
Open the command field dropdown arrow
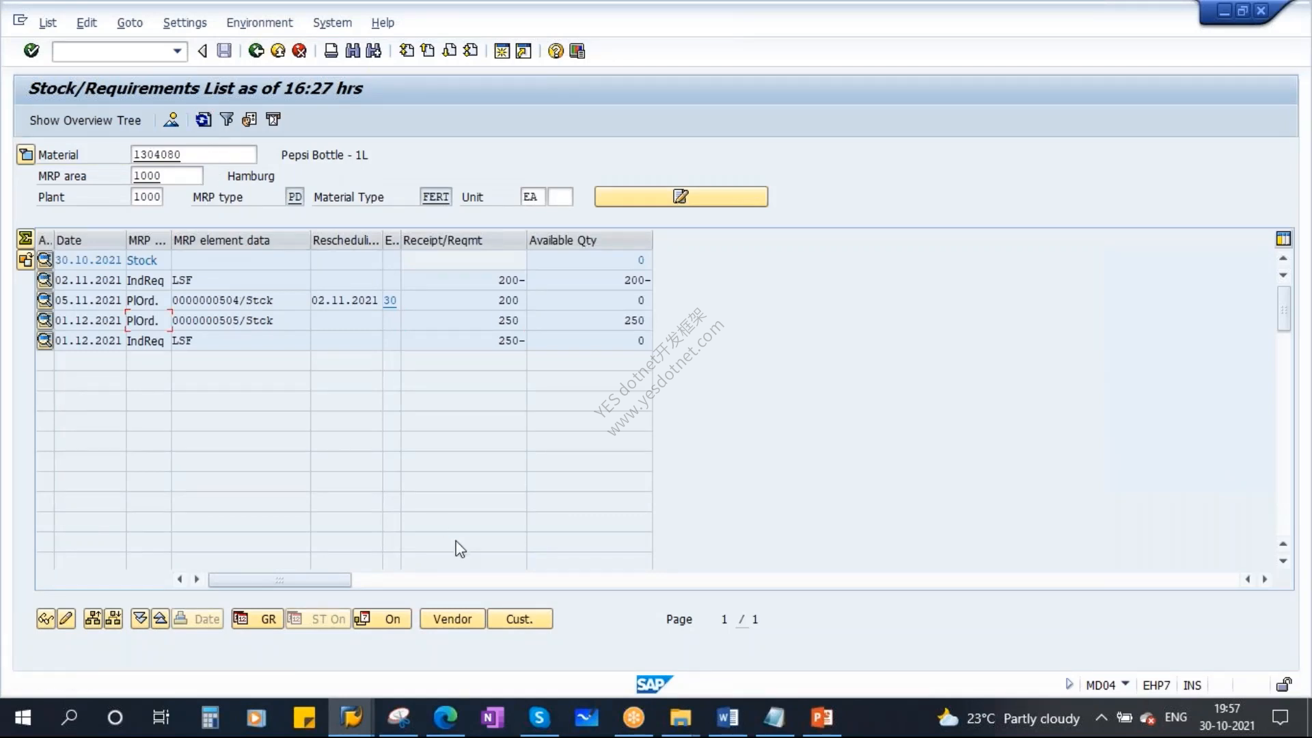click(177, 51)
